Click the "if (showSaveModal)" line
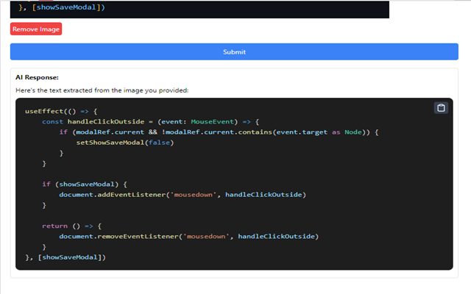 coord(85,184)
